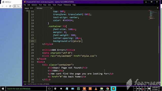Click line number 25 in the gutter
The image size is (162, 91).
click(32, 41)
